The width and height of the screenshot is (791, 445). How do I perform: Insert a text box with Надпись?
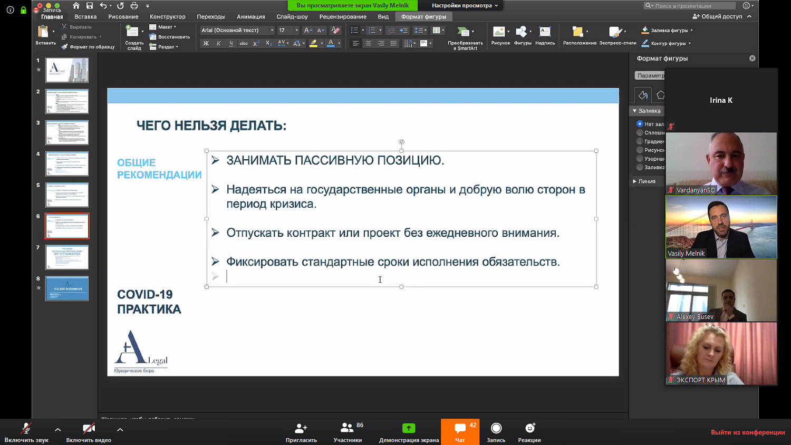tap(545, 36)
